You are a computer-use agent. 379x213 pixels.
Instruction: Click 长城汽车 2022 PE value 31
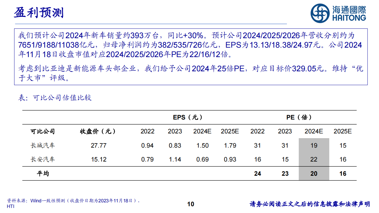[258, 146]
